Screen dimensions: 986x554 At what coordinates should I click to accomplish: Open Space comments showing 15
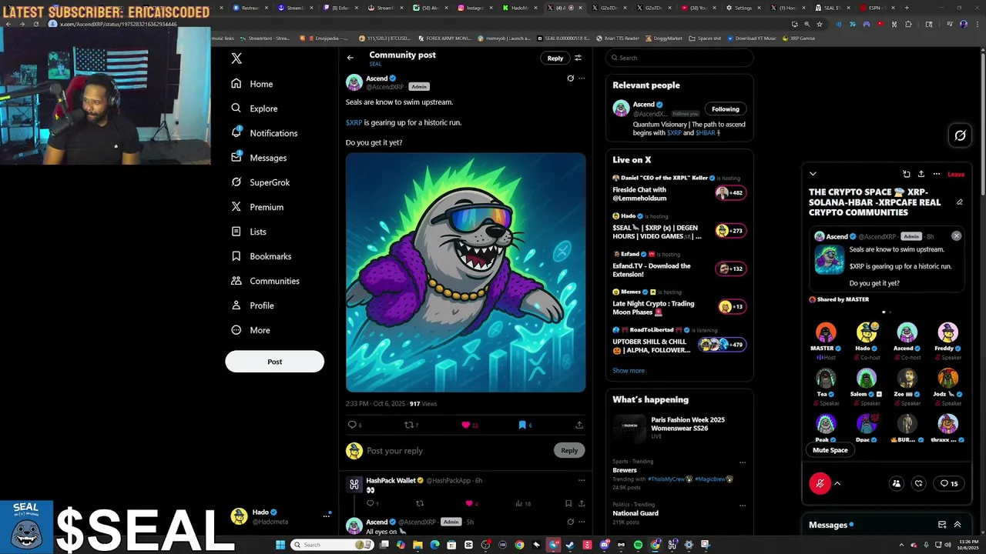tap(949, 483)
